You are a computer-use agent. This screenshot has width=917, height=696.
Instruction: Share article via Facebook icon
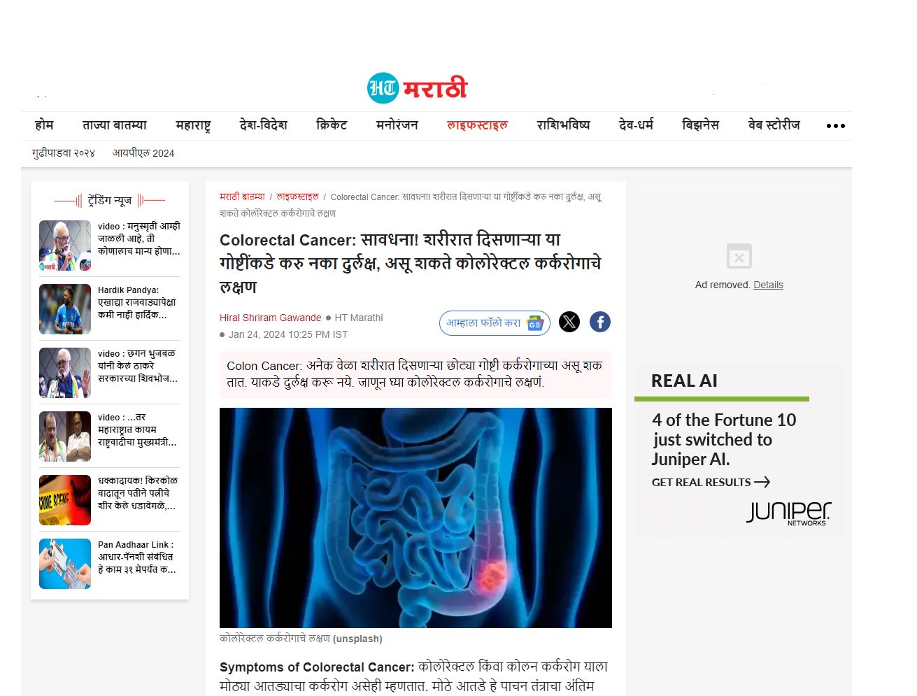[x=600, y=322]
